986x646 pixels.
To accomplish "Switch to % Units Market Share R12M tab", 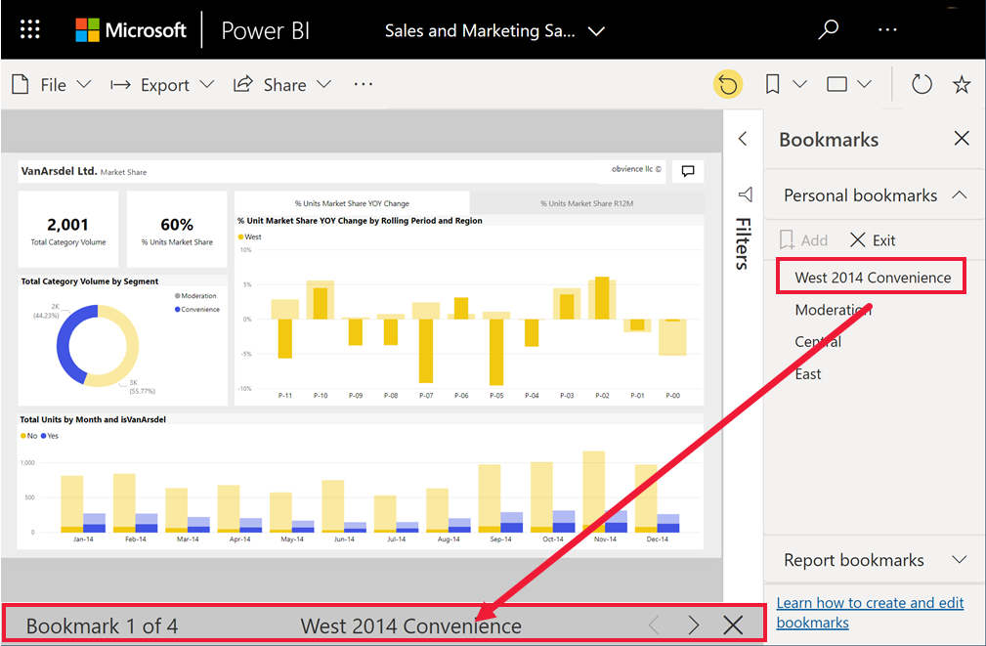I will [x=586, y=203].
